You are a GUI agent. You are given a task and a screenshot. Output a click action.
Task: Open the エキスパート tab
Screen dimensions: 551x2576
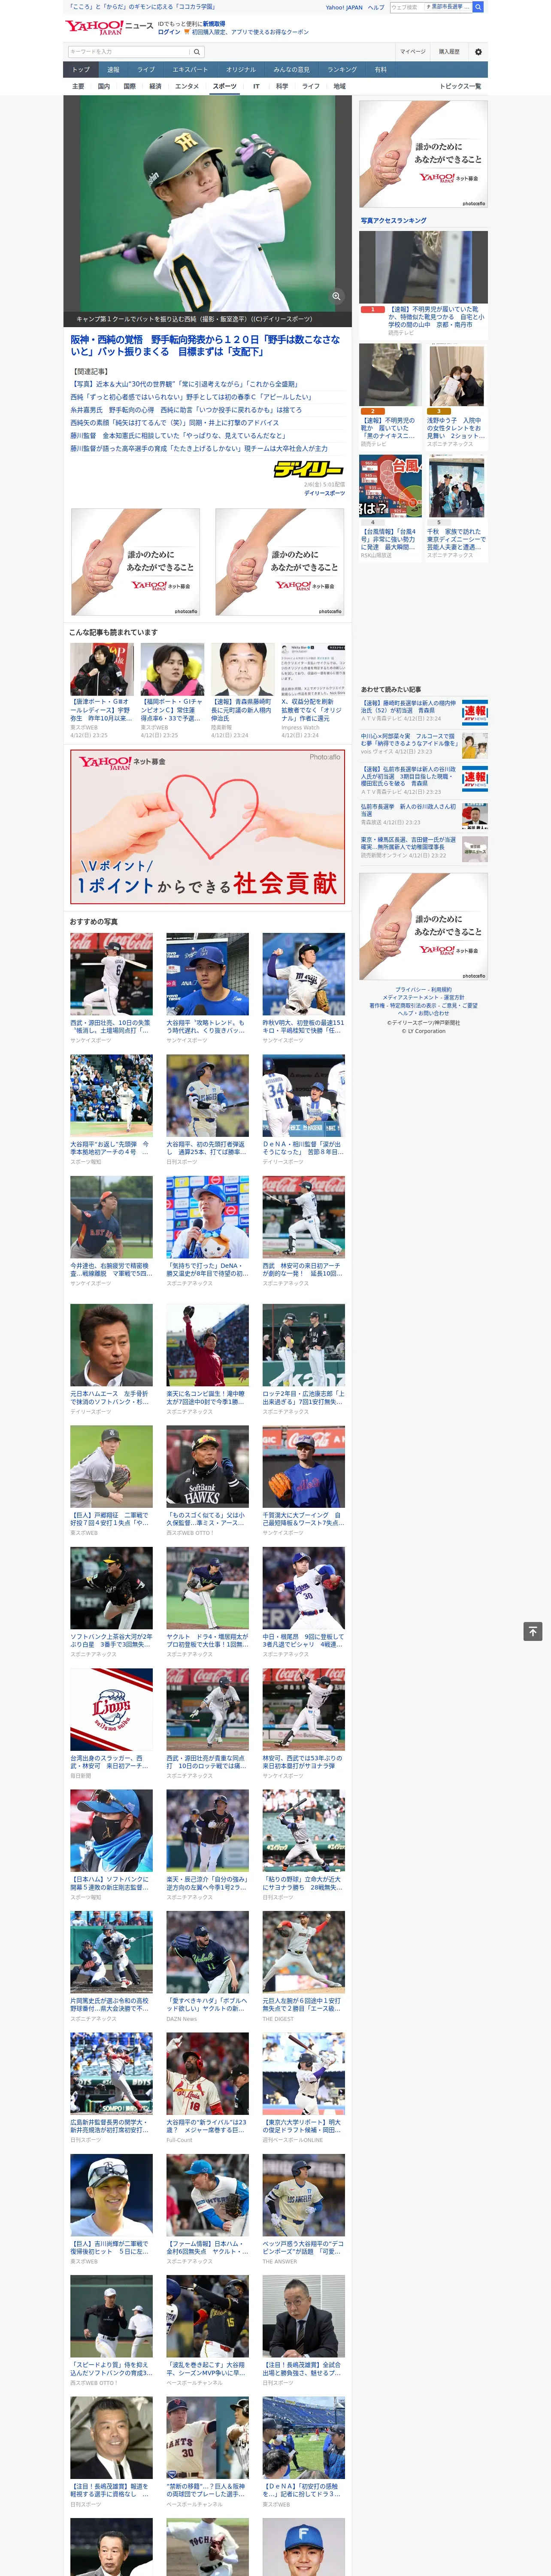(190, 69)
